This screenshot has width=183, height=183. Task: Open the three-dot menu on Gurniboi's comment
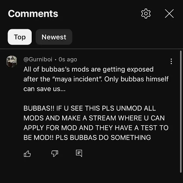coord(171,61)
